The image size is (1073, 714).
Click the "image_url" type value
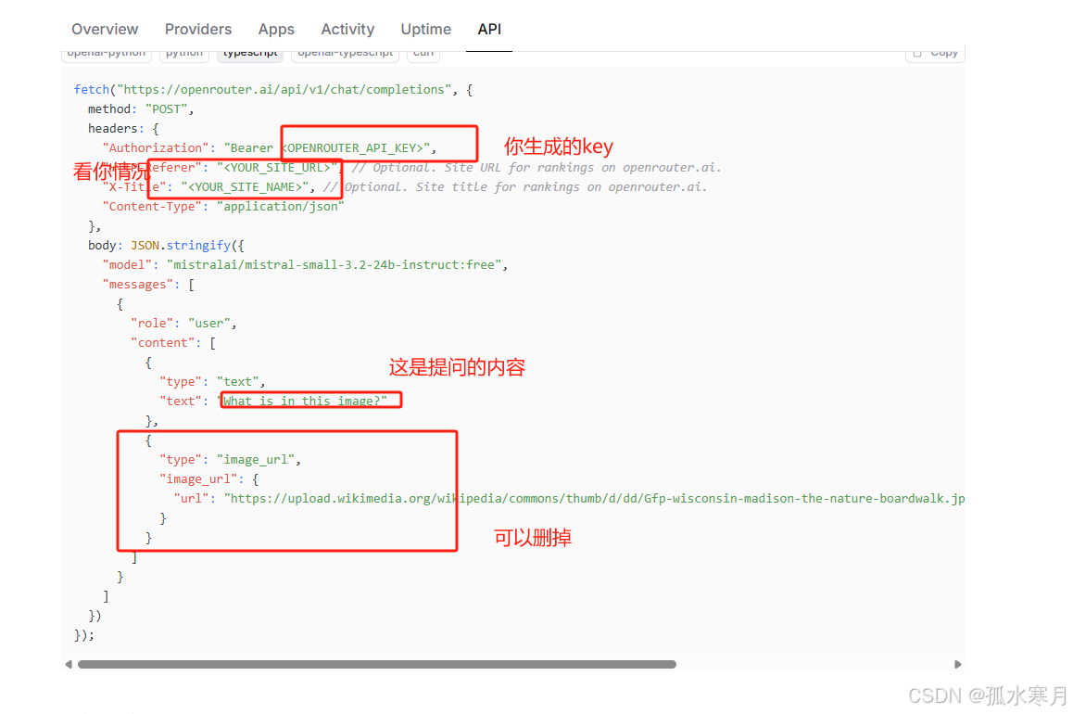click(x=256, y=460)
